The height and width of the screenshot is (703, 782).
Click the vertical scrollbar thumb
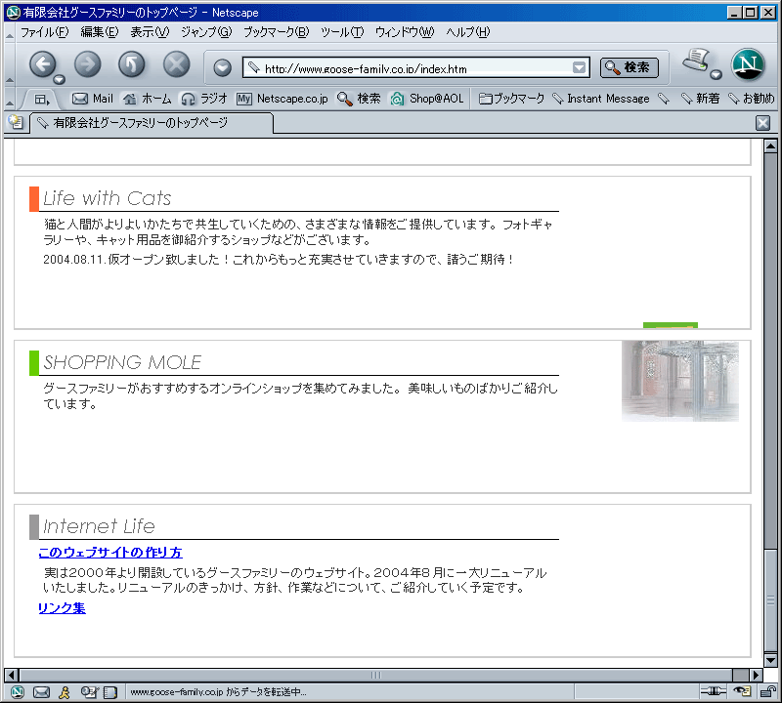tap(770, 600)
